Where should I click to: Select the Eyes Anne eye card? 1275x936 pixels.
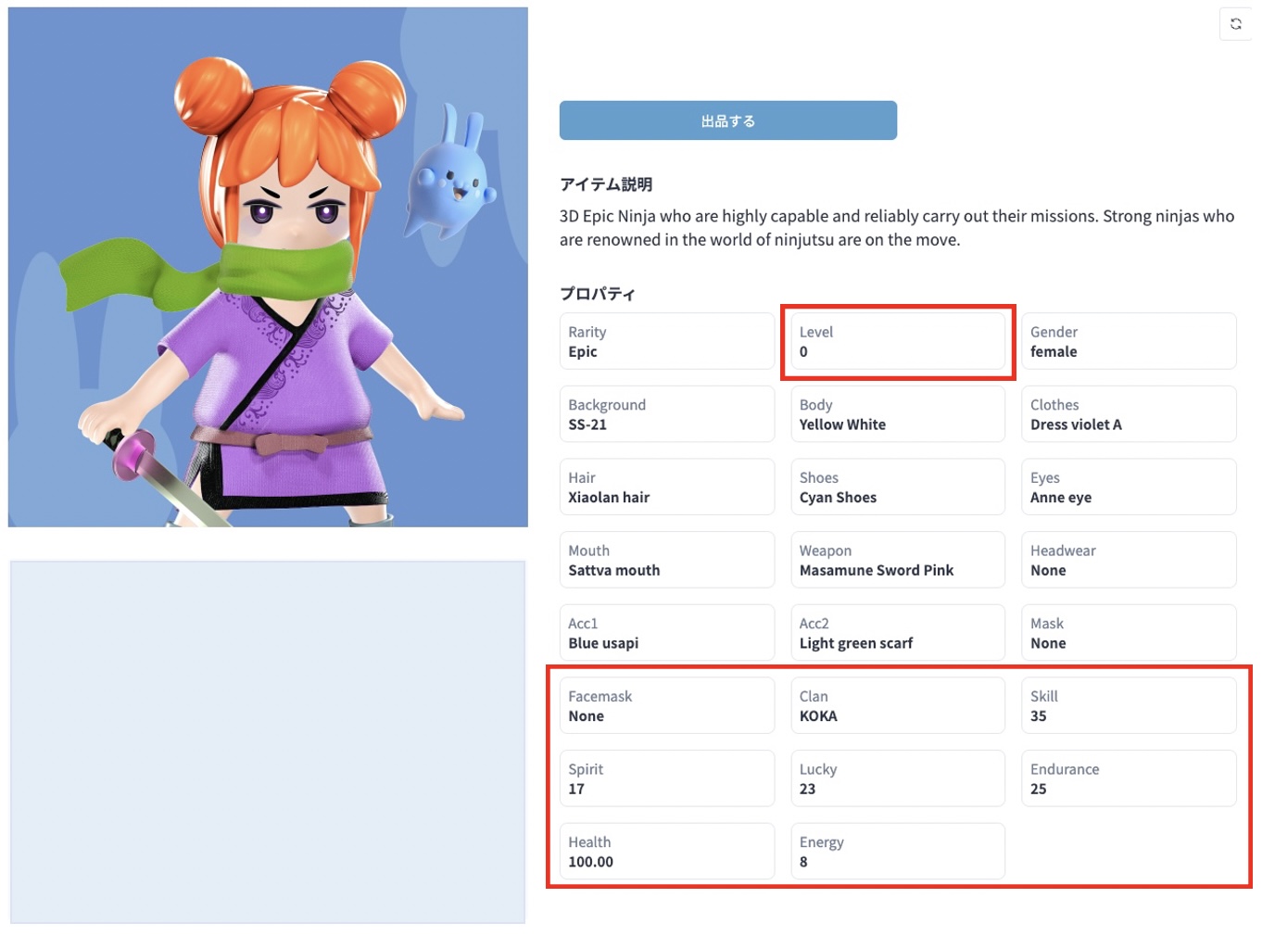[x=1129, y=487]
